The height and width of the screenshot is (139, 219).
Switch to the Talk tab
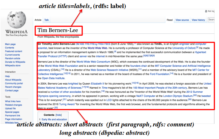point(46,20)
